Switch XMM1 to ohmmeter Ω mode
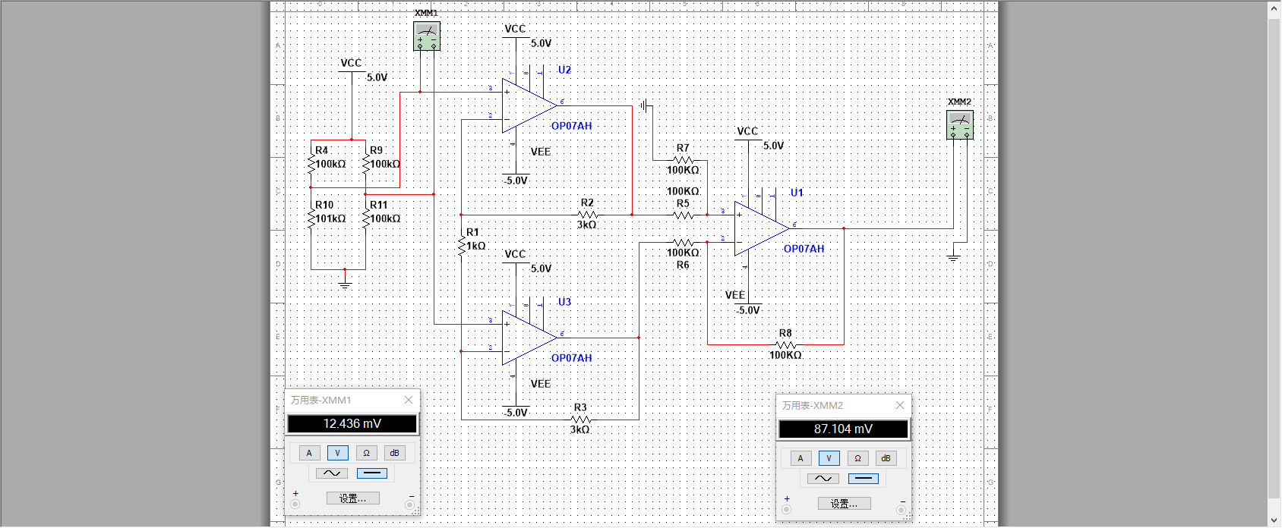 [x=366, y=453]
